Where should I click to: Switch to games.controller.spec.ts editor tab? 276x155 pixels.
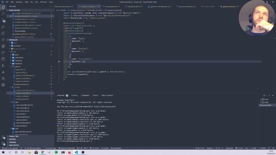point(160,6)
